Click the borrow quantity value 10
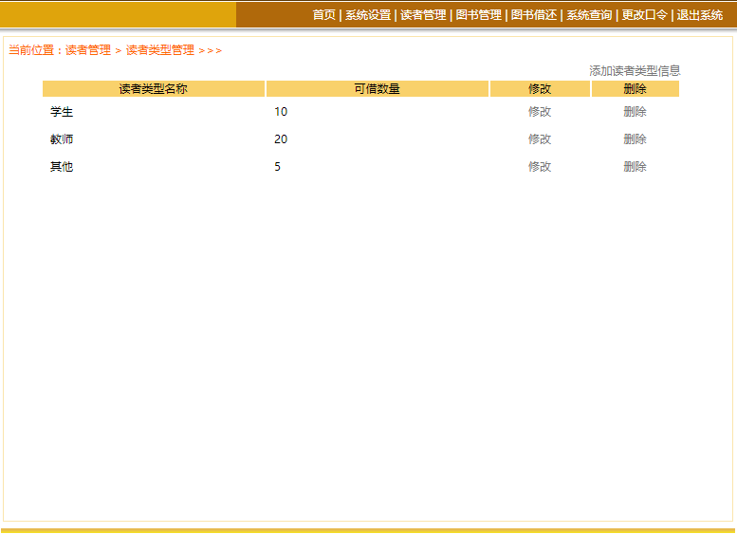Viewport: 737px width, 534px height. 281,112
